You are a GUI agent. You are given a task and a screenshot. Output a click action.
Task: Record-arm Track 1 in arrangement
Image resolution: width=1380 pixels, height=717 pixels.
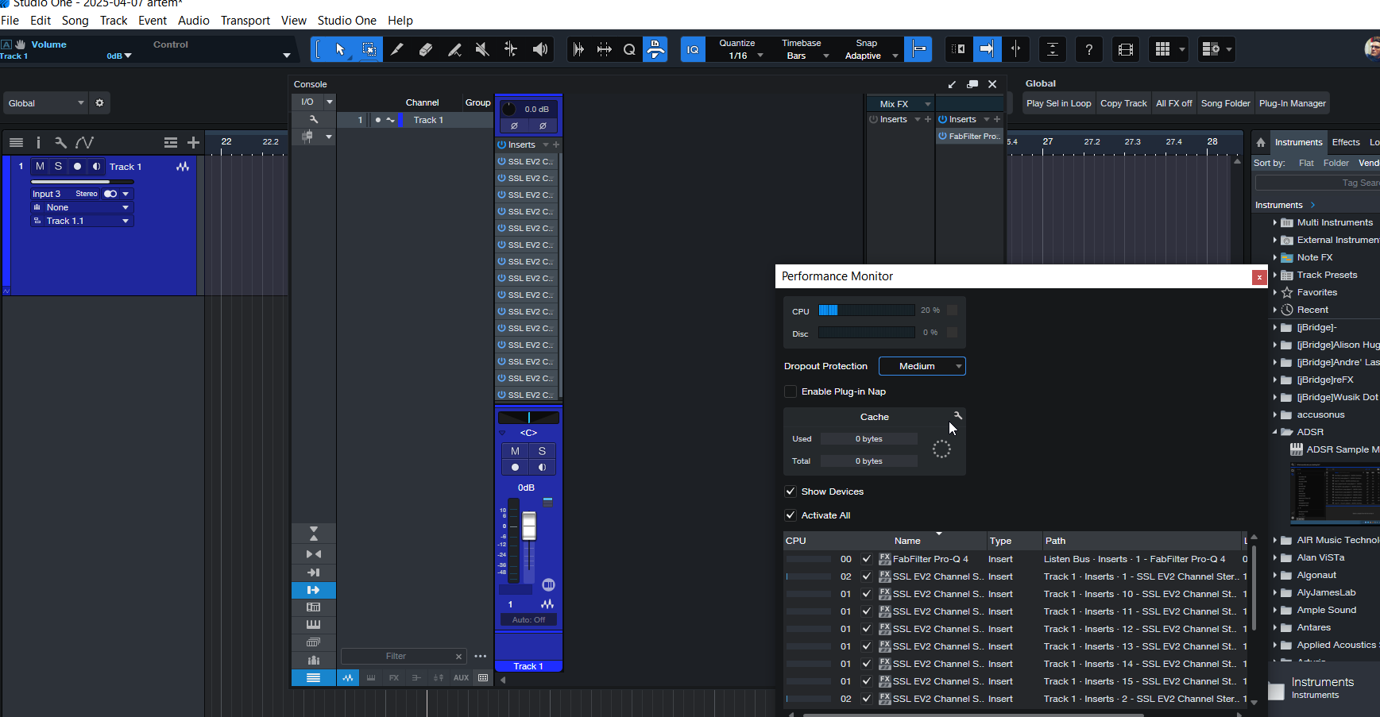pos(77,167)
